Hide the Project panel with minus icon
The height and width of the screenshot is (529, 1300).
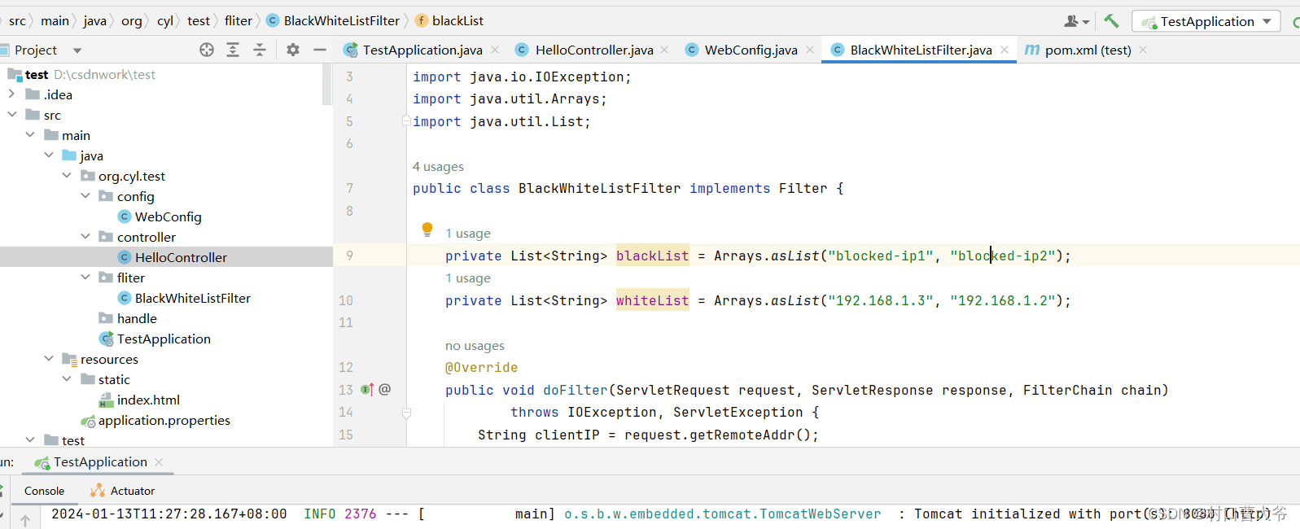pos(320,50)
